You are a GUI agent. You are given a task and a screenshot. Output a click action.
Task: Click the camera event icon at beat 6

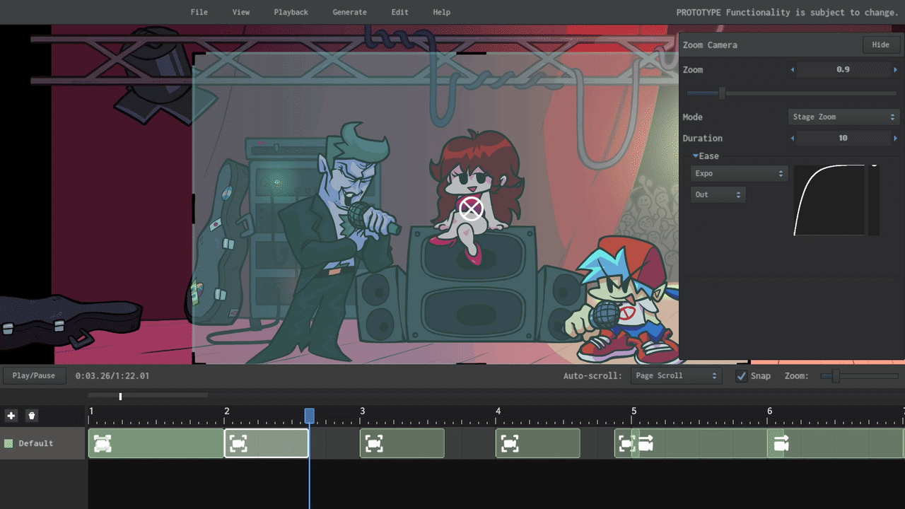click(x=781, y=443)
